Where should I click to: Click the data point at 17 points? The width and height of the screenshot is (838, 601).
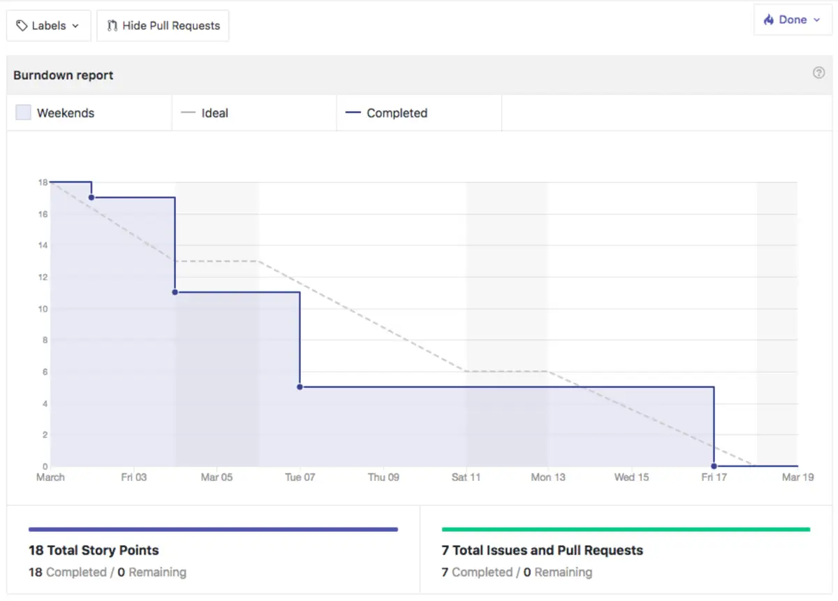tap(91, 198)
